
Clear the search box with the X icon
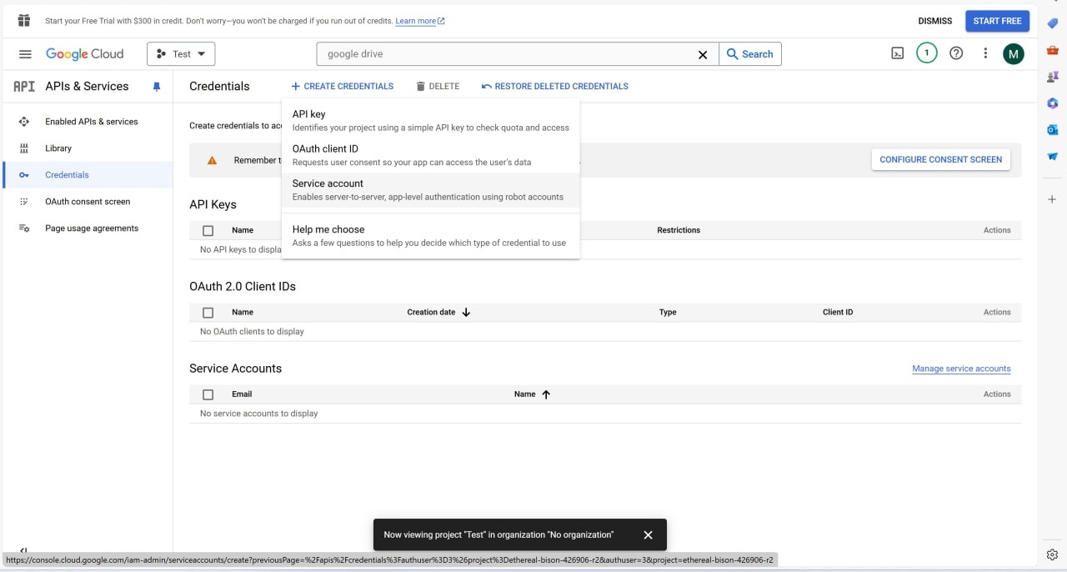(x=703, y=54)
